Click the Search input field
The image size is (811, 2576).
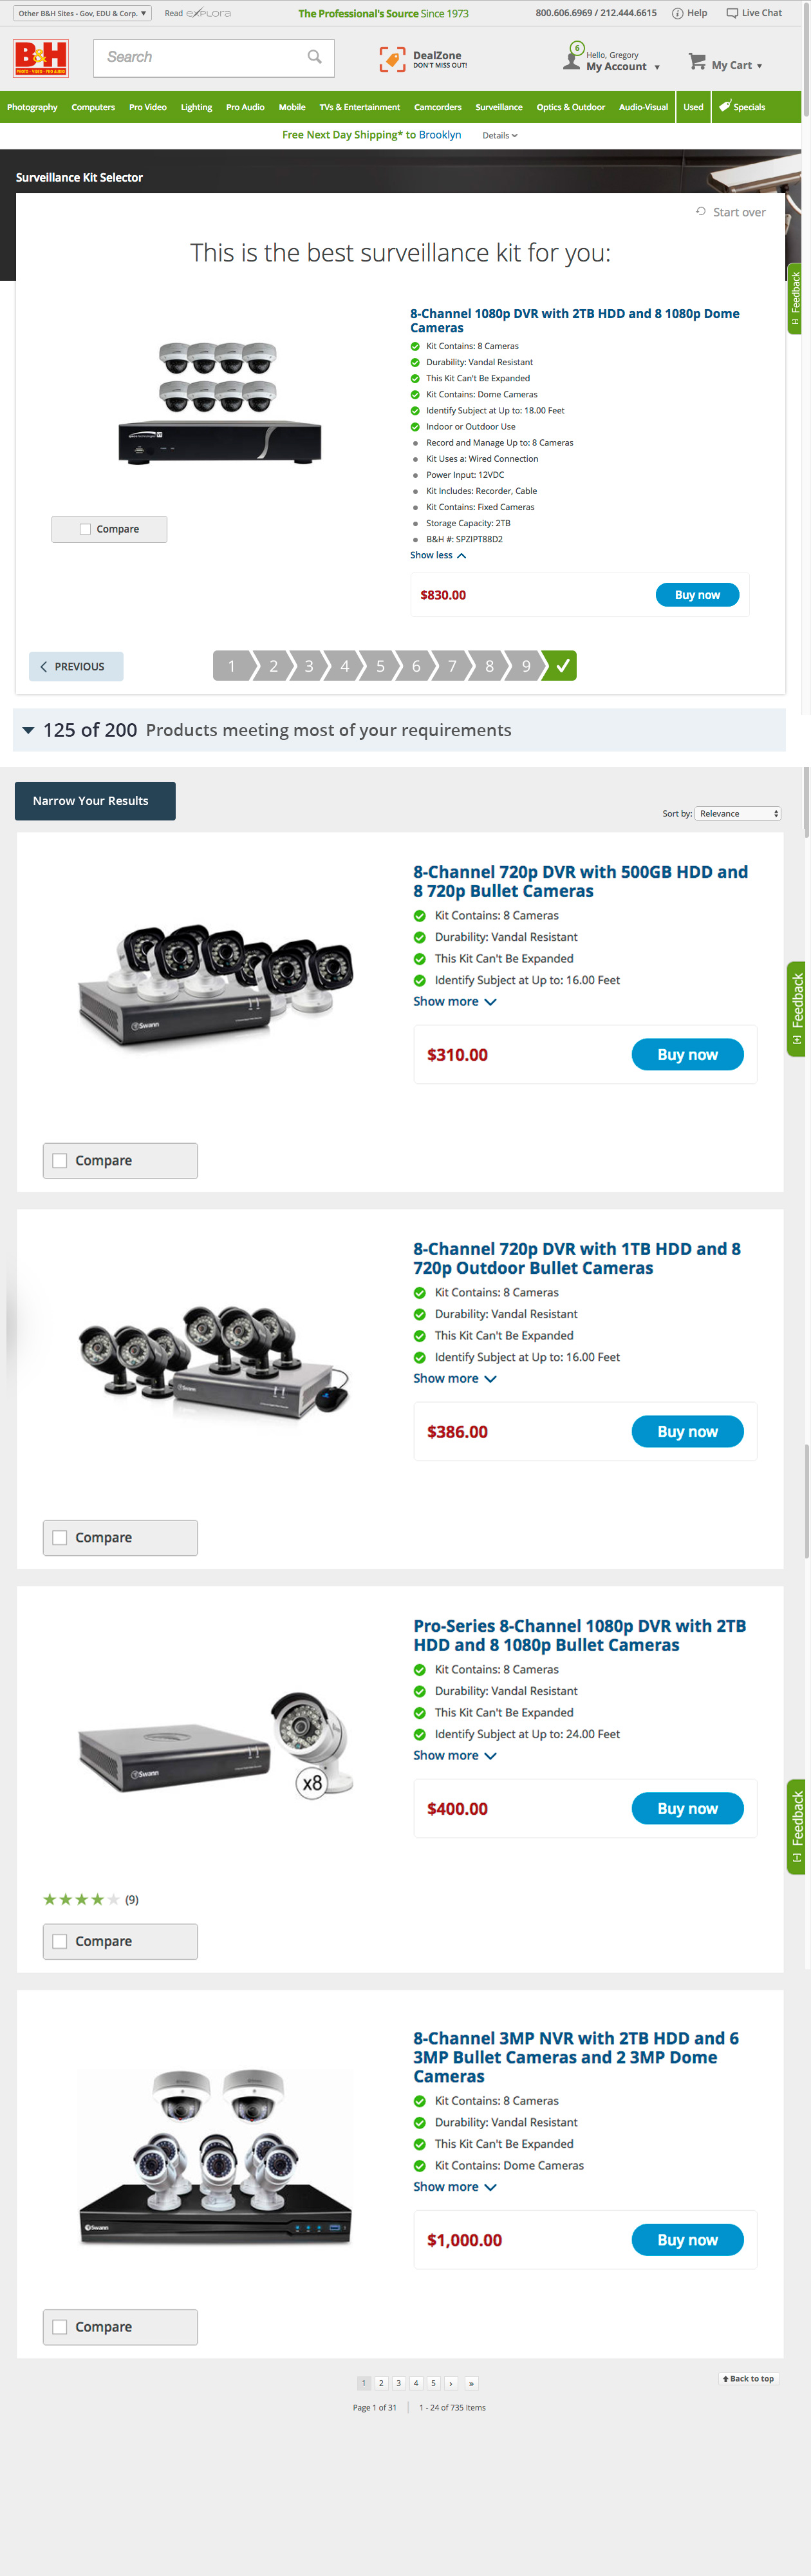[x=200, y=57]
